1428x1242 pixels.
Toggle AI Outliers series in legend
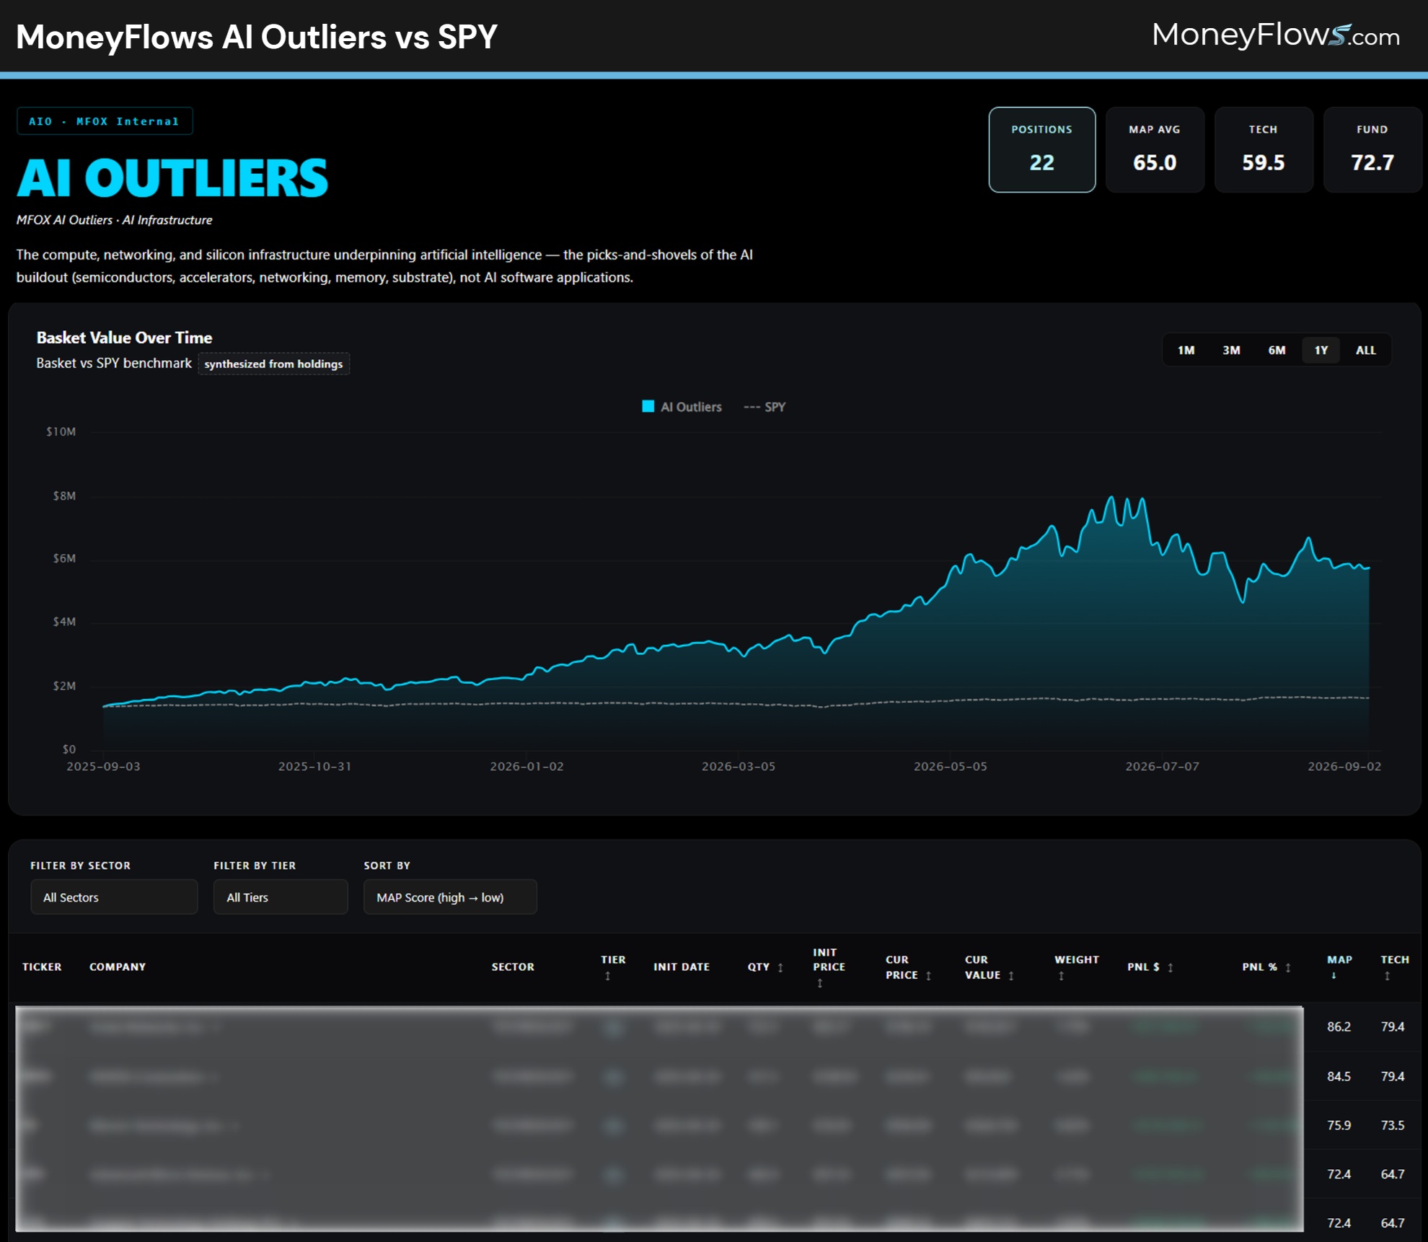(682, 407)
